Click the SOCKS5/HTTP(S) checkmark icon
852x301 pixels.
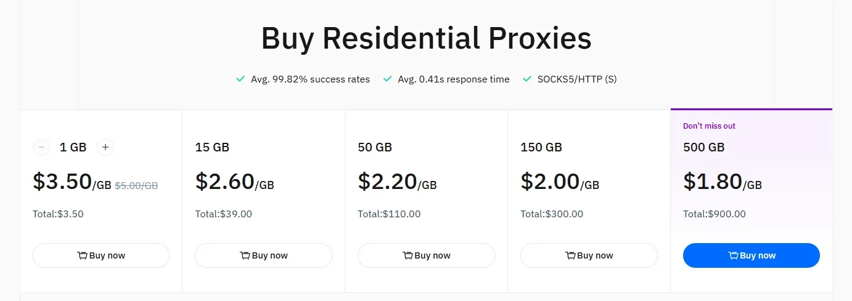pos(527,79)
